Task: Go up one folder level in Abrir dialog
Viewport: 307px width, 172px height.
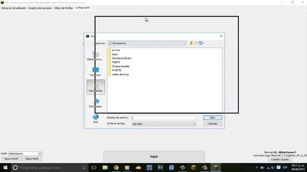Action: [191, 43]
